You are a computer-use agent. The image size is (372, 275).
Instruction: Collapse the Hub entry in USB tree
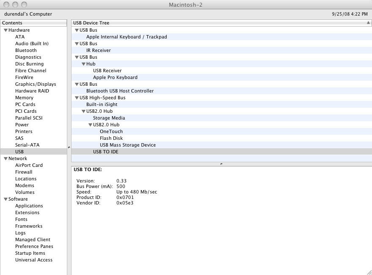pyautogui.click(x=83, y=64)
